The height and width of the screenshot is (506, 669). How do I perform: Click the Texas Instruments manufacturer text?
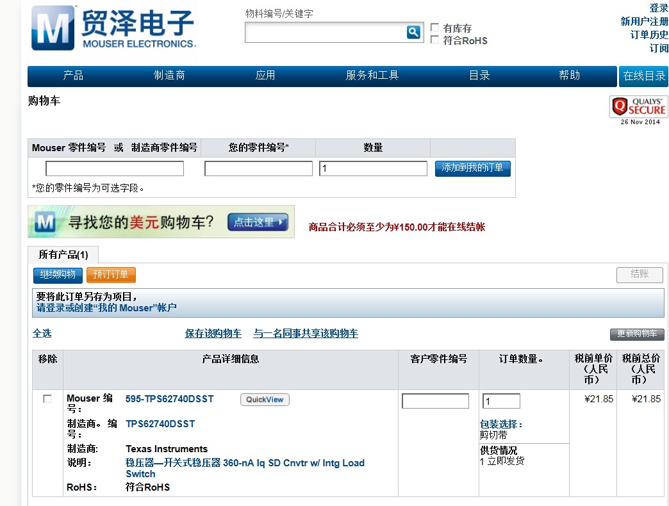(x=167, y=449)
